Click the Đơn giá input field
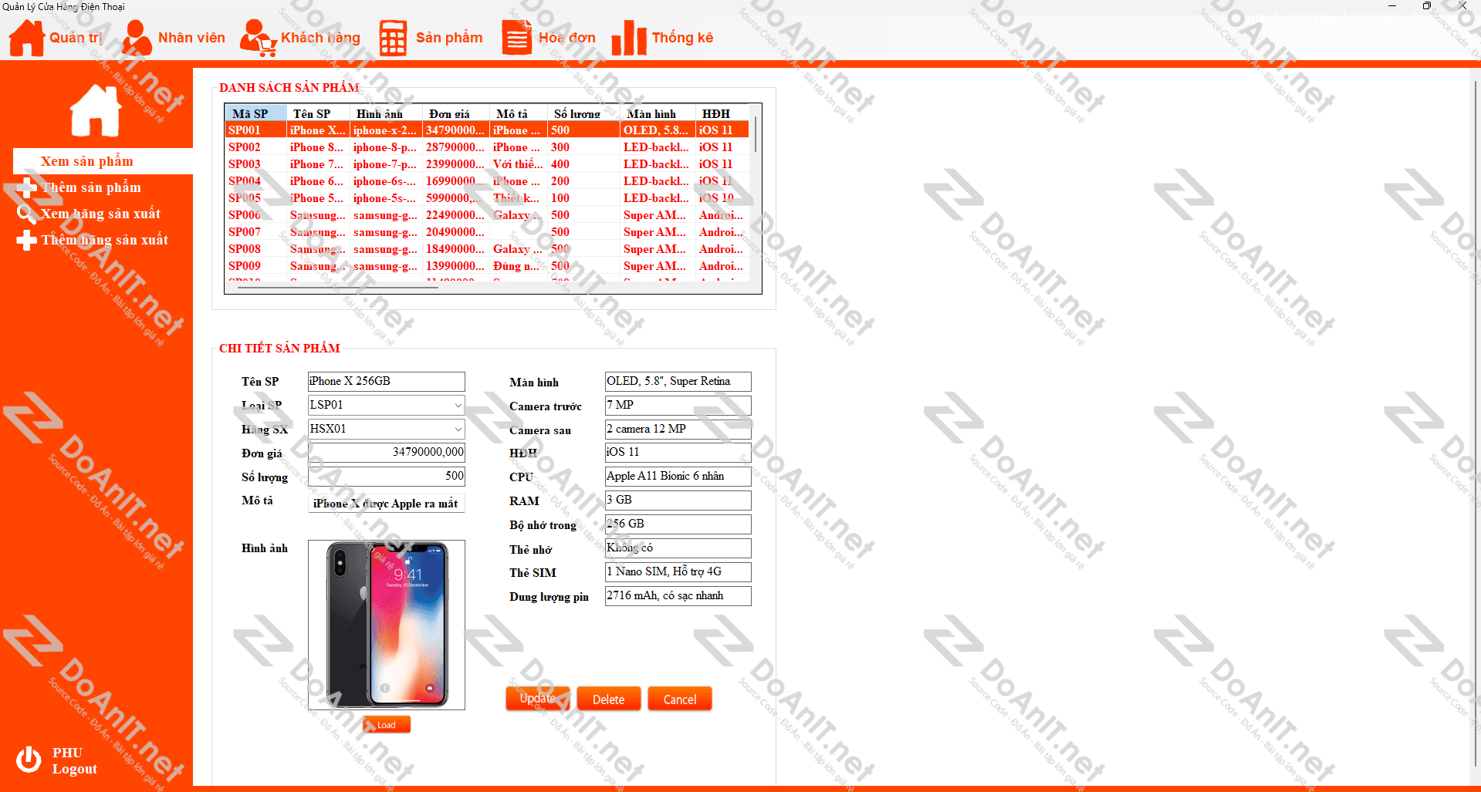The image size is (1481, 792). 387,453
